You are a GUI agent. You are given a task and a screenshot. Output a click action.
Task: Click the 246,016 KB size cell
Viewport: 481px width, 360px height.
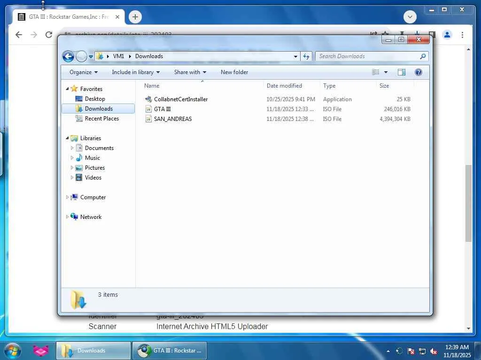[x=397, y=109]
